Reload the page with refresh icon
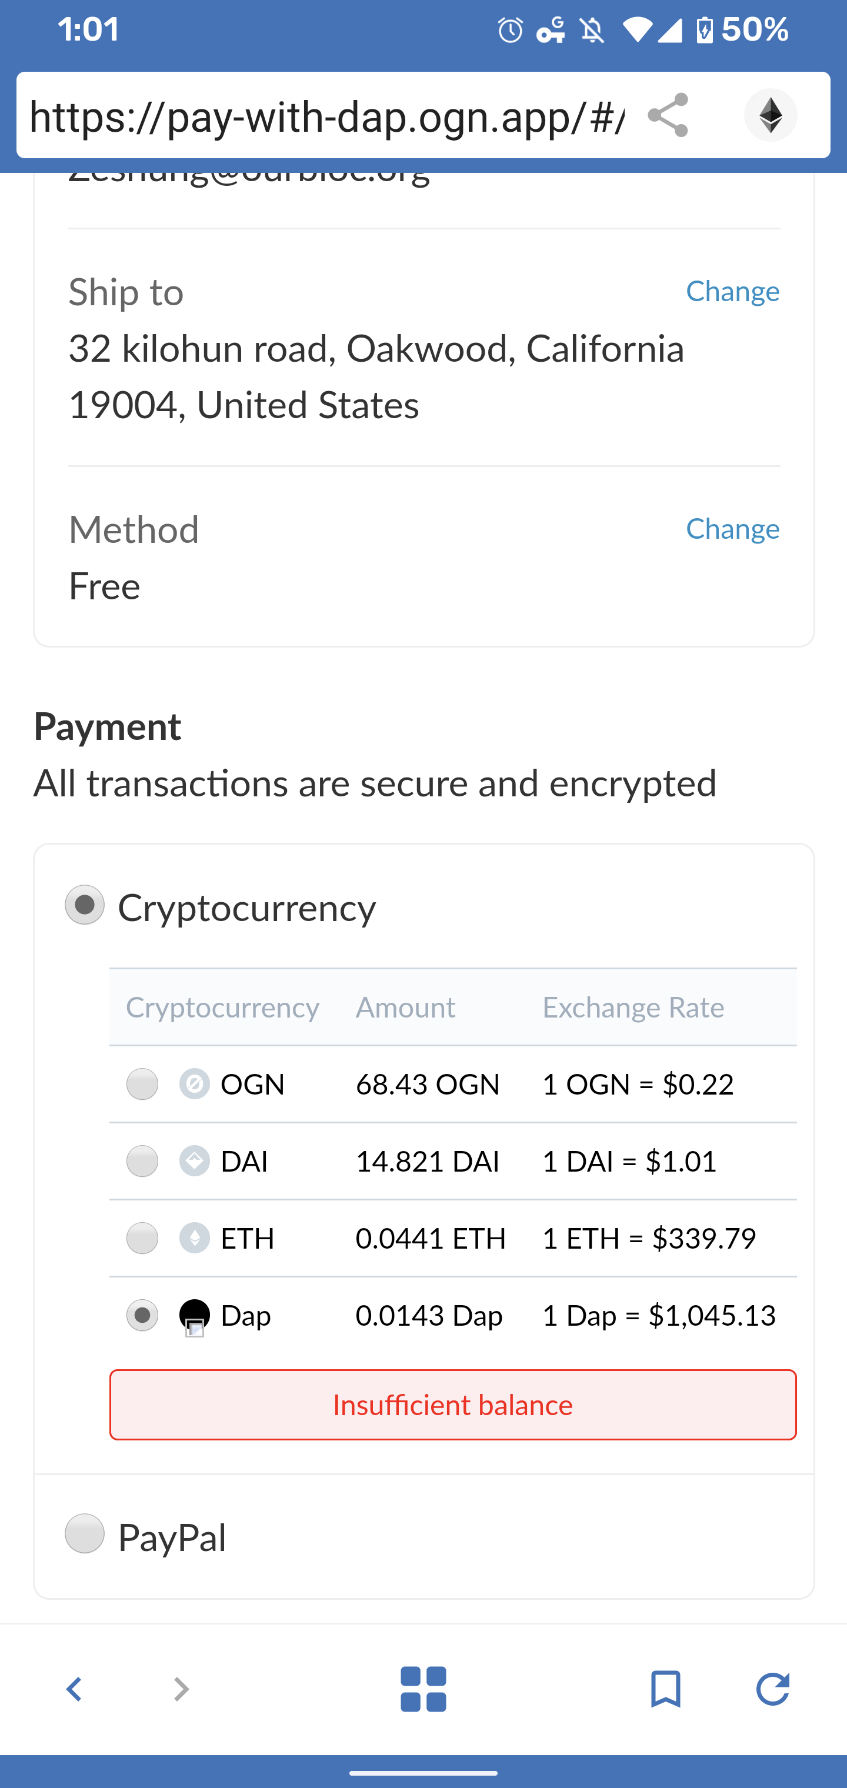 pos(773,1689)
